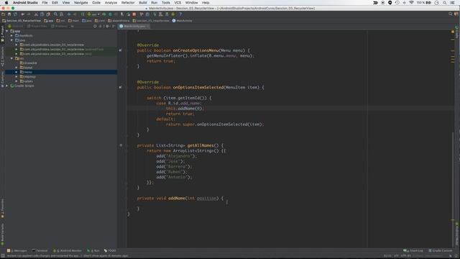Image resolution: width=460 pixels, height=259 pixels.
Task: Open the Event Log tool window
Action: [413, 251]
